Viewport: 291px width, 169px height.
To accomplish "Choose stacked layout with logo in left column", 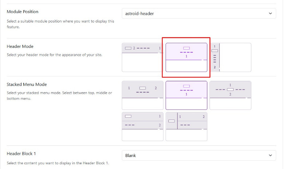I will click(186, 127).
